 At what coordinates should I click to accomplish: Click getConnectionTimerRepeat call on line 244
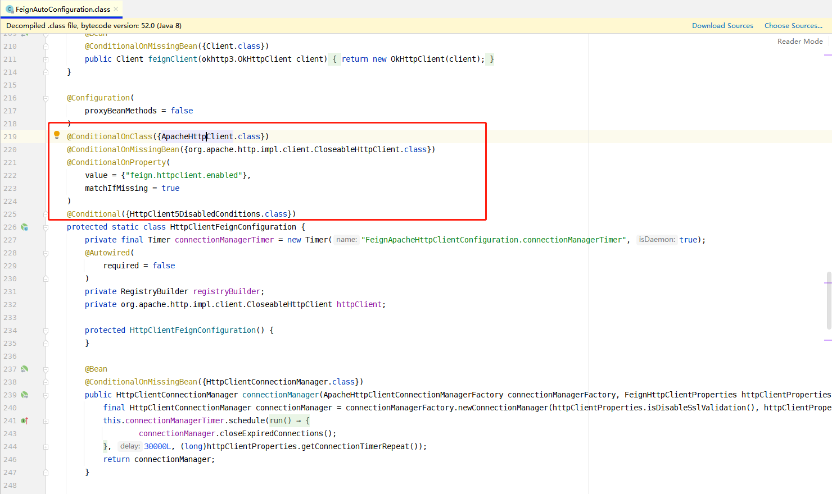pos(355,446)
